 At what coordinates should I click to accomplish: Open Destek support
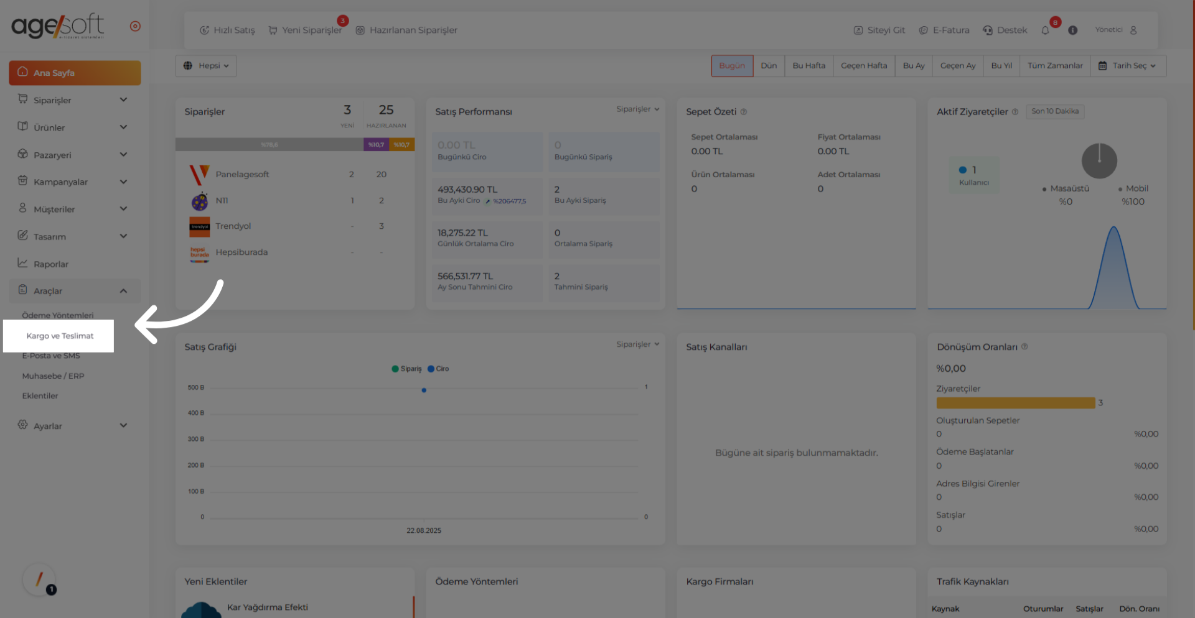pyautogui.click(x=1005, y=30)
